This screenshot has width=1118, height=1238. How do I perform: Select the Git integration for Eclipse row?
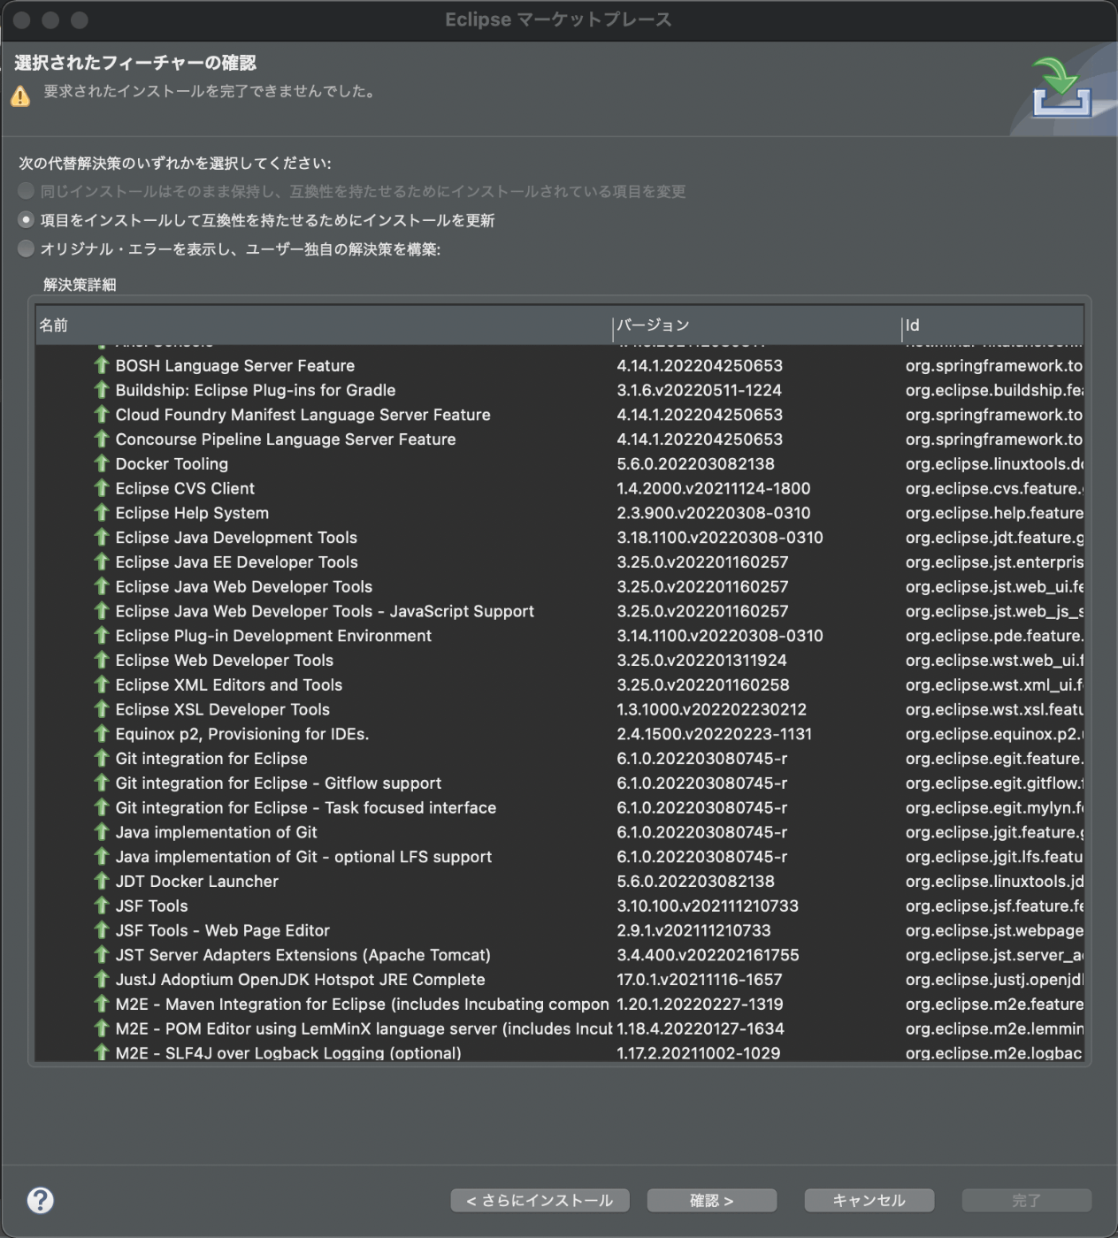click(x=559, y=759)
